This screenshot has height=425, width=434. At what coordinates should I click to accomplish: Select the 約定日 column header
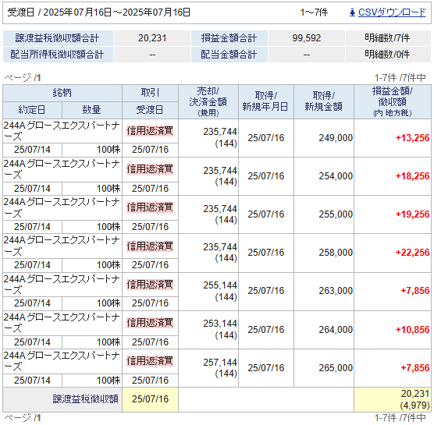[x=32, y=110]
